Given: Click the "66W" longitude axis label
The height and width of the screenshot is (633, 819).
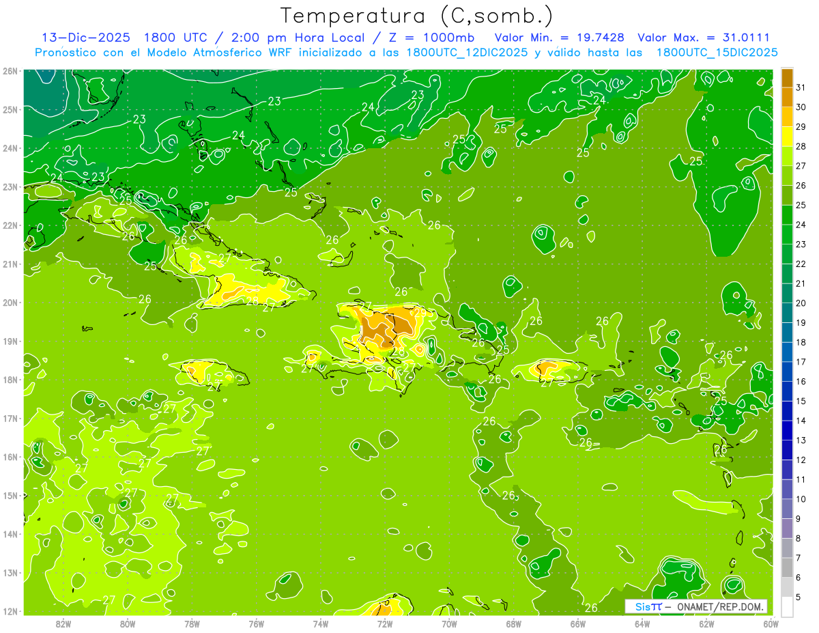Looking at the screenshot, I should coord(578,623).
